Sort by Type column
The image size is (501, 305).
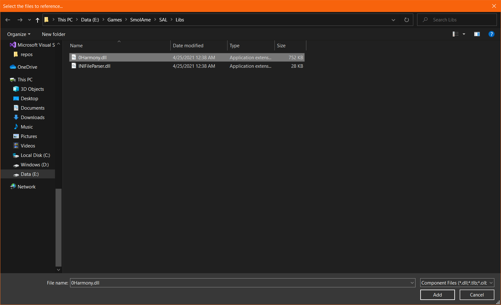click(251, 45)
